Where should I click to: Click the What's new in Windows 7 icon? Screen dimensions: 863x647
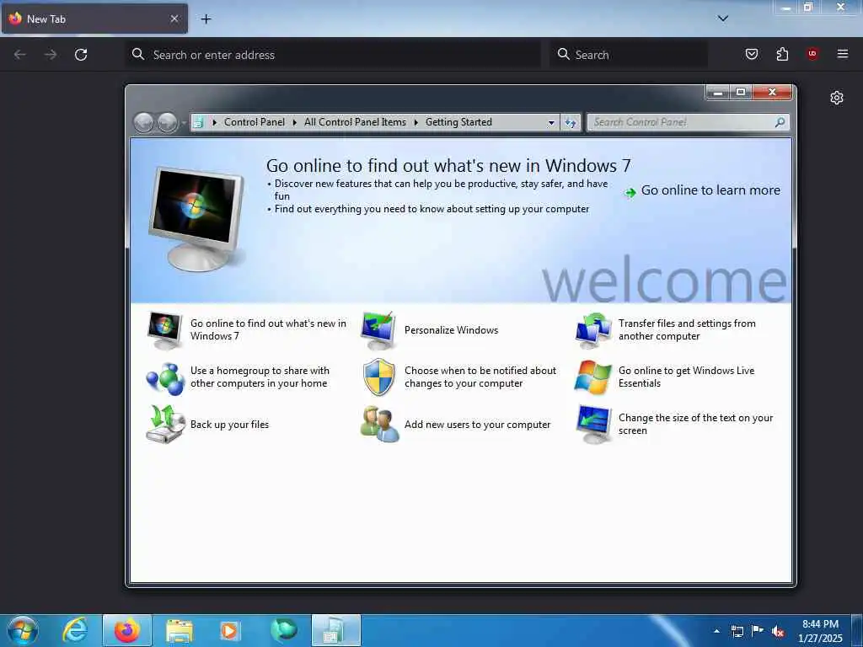click(x=164, y=330)
